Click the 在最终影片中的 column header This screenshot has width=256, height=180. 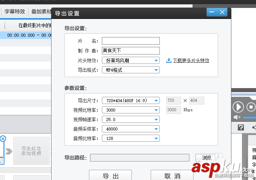point(35,25)
